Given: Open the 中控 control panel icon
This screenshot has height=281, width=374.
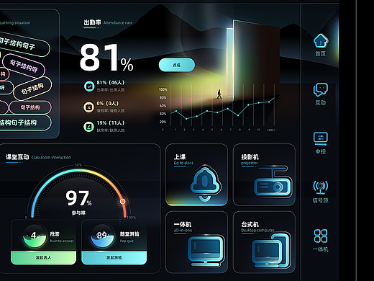Looking at the screenshot, I should (321, 138).
